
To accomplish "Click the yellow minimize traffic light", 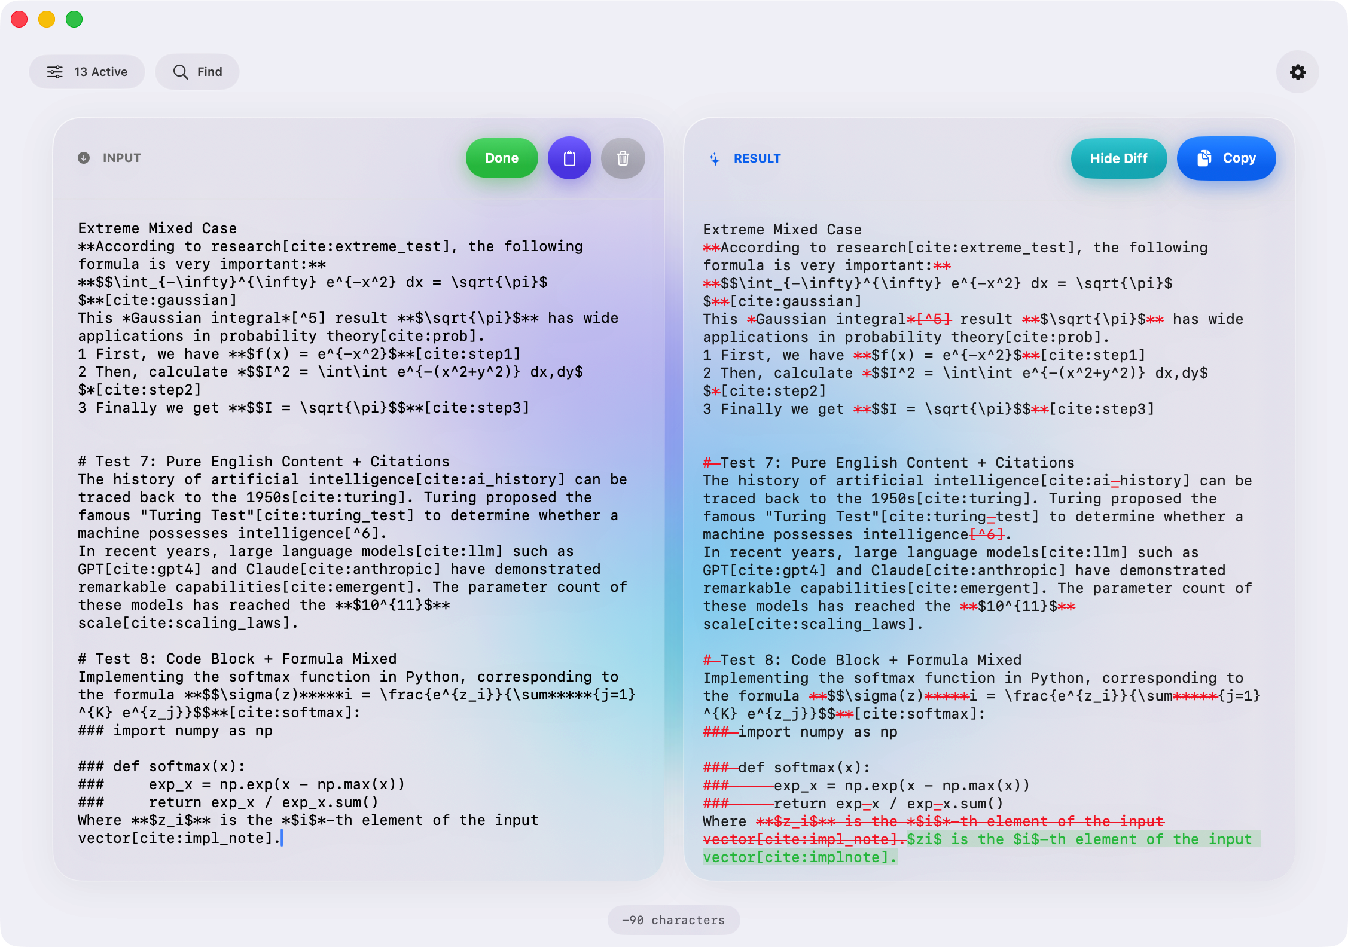I will [x=46, y=19].
